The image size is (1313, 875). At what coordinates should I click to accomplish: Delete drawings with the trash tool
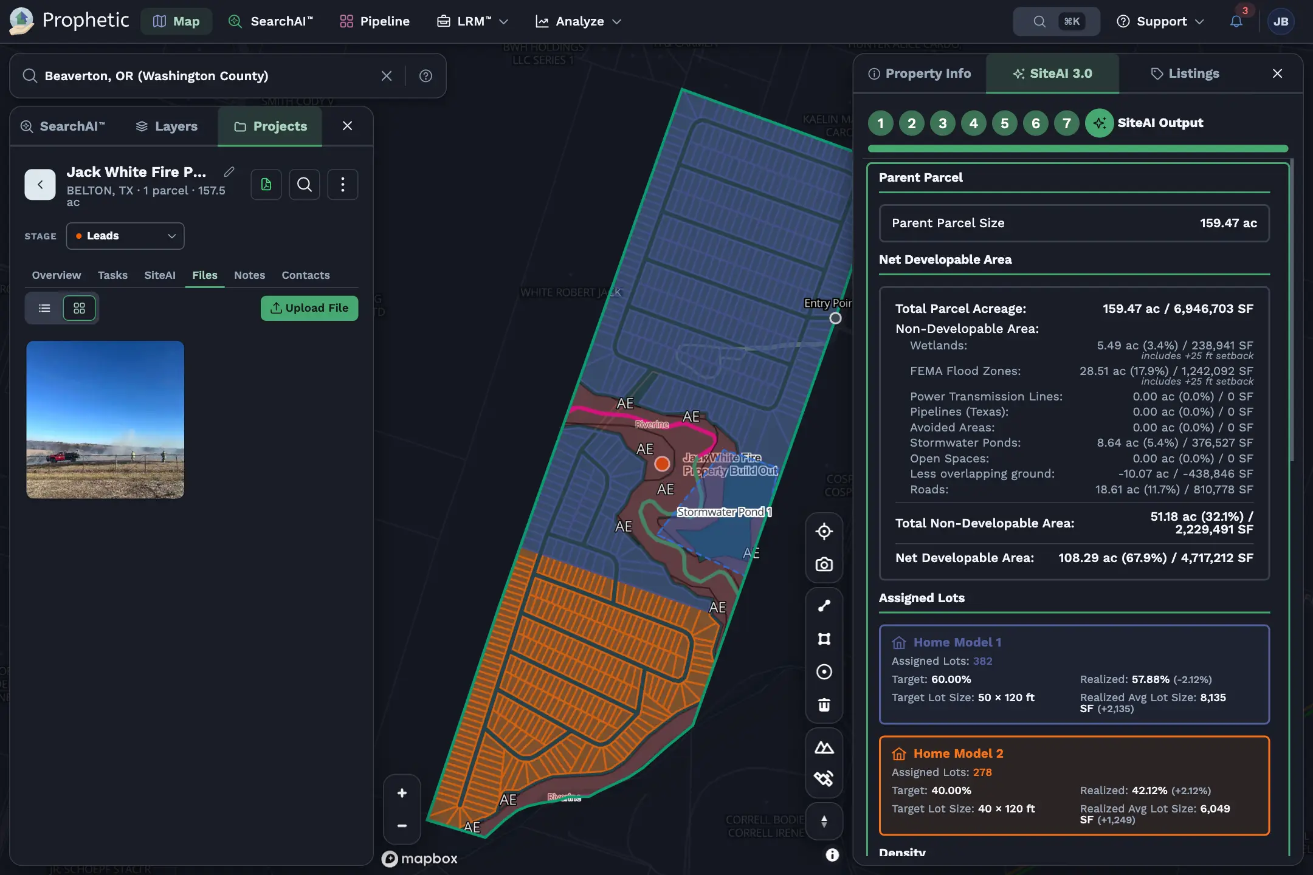[x=824, y=705]
